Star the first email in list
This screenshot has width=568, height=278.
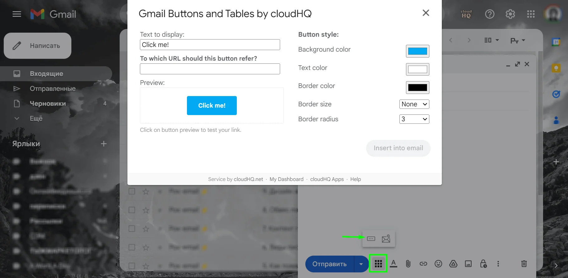pyautogui.click(x=146, y=192)
